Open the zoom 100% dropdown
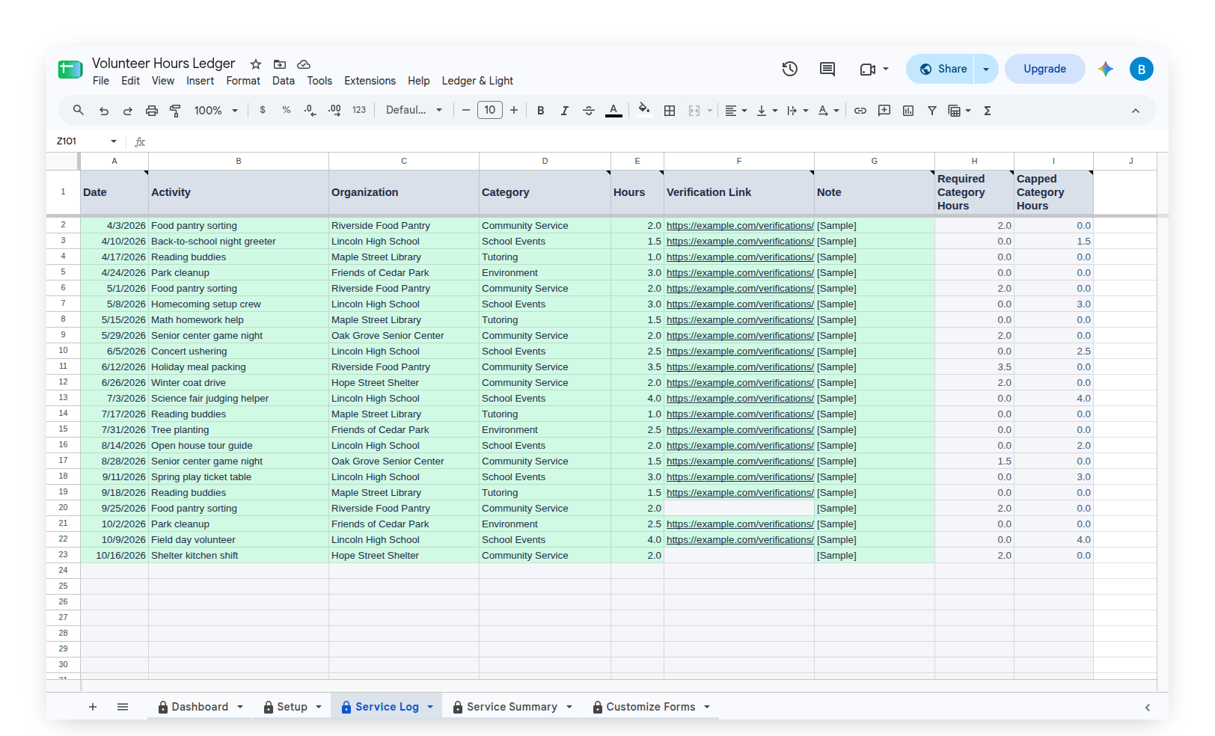The height and width of the screenshot is (736, 1215). point(215,111)
